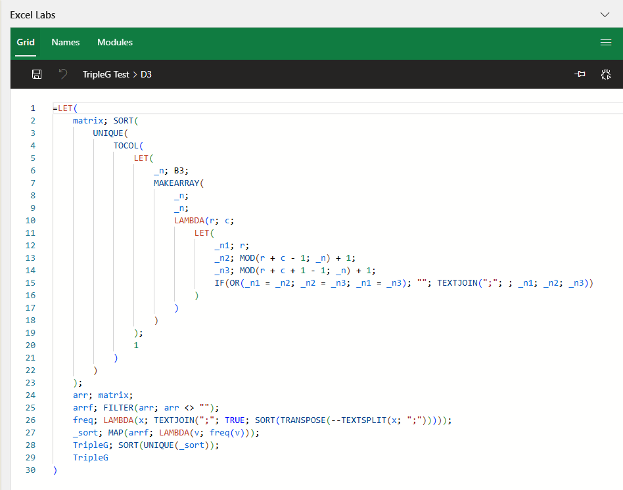Click the IF function on line 15
The image size is (623, 490).
click(x=219, y=282)
